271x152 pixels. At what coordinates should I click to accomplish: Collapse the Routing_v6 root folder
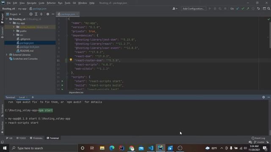point(7,19)
